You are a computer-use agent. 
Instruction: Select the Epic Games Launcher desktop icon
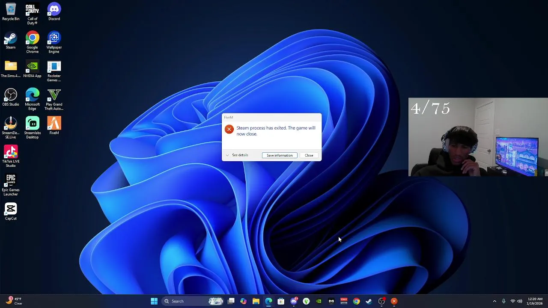tap(11, 185)
